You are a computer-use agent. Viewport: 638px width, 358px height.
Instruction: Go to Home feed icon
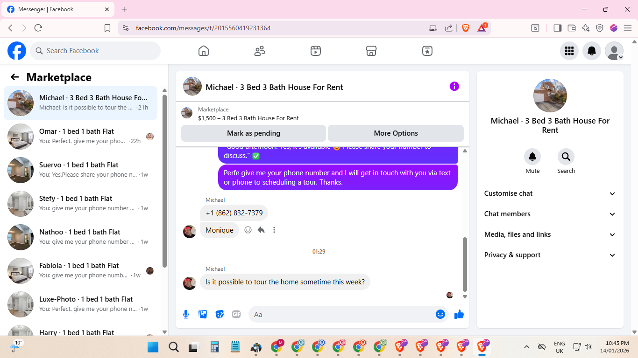(x=204, y=51)
